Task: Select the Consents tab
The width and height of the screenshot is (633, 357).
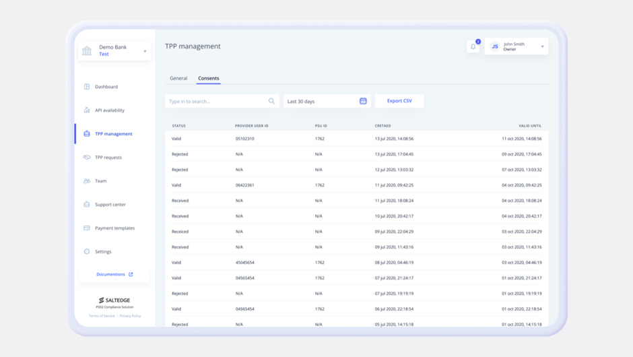Action: (x=208, y=78)
